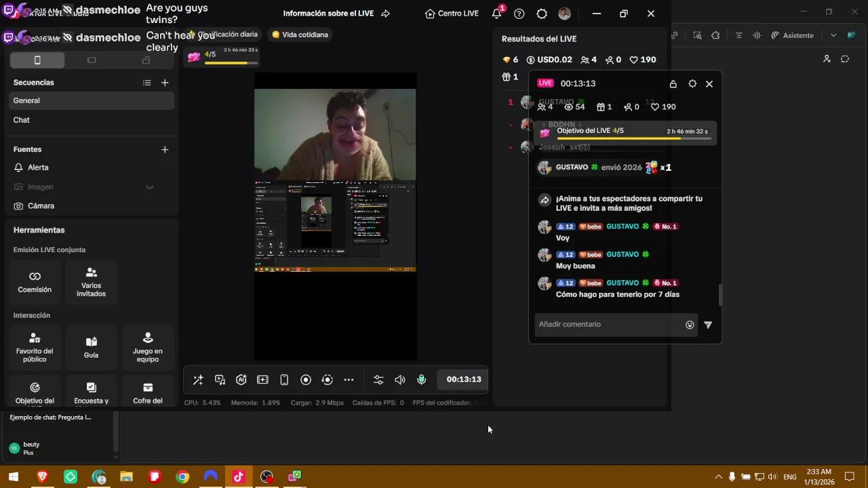The width and height of the screenshot is (868, 488).
Task: Open the Cofre del tesoro tool tile
Action: (x=147, y=392)
